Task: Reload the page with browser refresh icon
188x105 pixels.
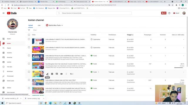Action: click(8, 5)
